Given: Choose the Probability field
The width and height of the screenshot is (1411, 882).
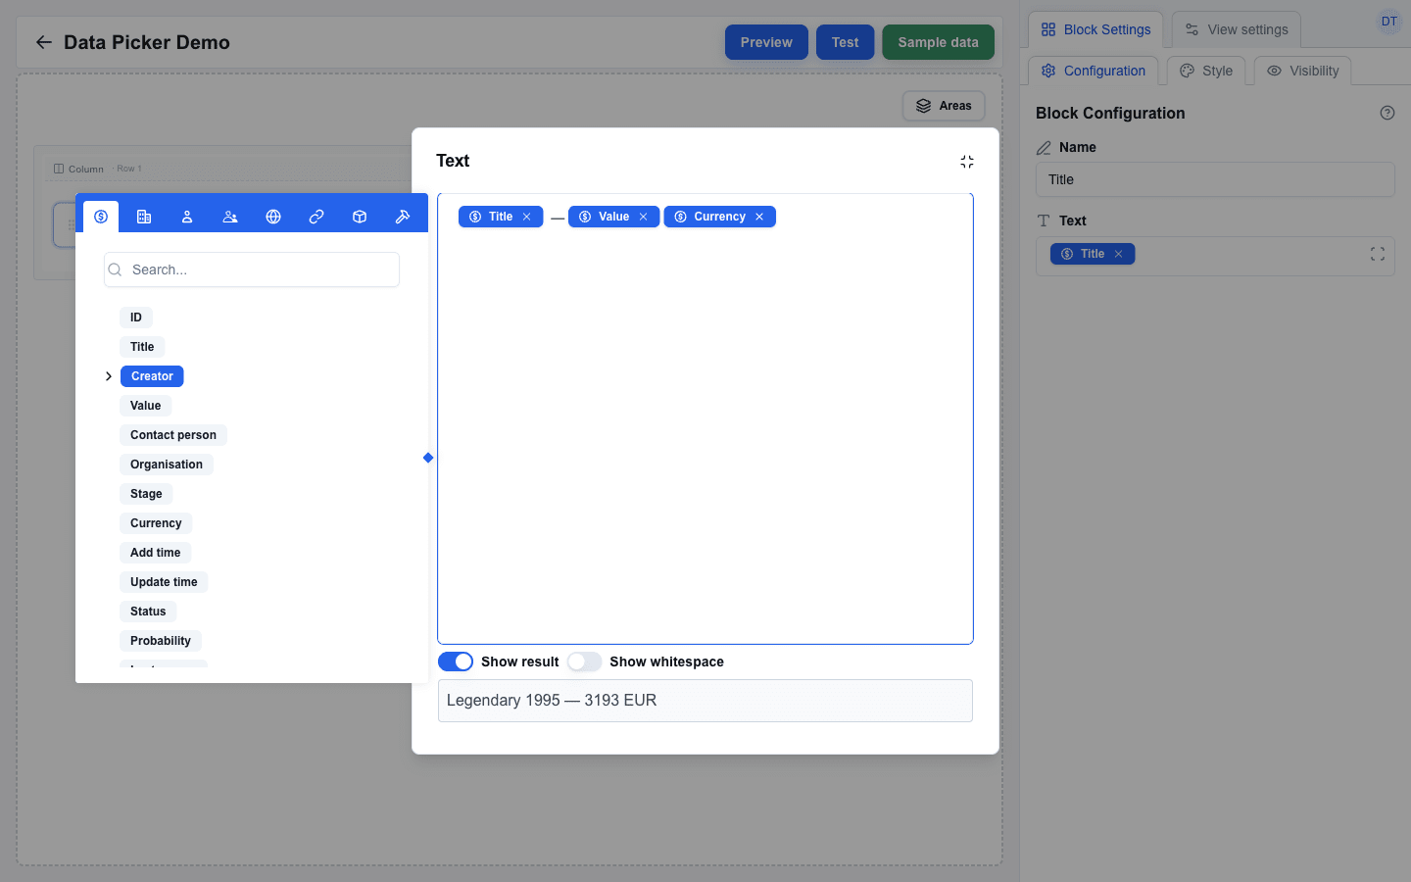Looking at the screenshot, I should click(161, 641).
